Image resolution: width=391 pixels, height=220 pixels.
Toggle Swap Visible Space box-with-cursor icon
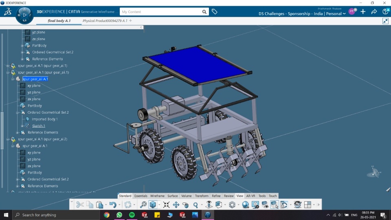(275, 205)
